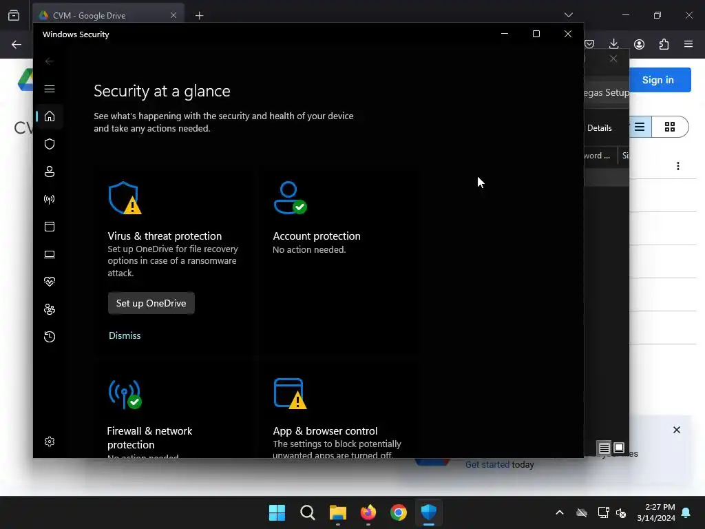Open the clock and date showing 2:27 PM
The image size is (705, 529).
pos(656,512)
